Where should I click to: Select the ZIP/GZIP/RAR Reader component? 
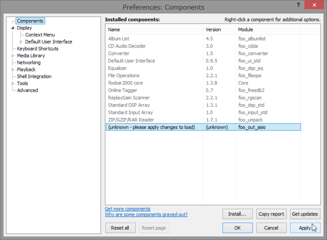[203, 120]
